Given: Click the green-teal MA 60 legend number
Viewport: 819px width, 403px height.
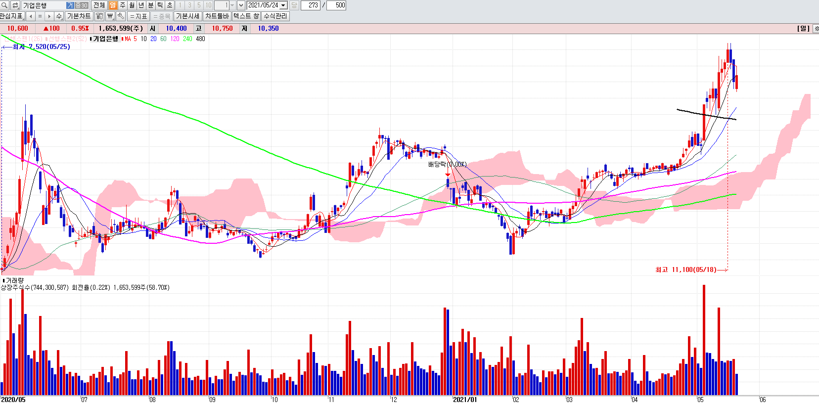Looking at the screenshot, I should 163,39.
